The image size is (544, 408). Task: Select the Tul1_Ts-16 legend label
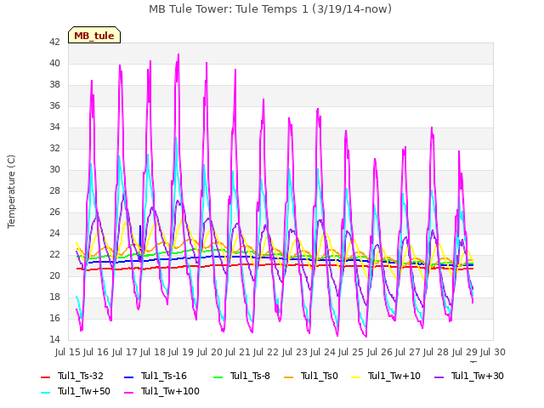(x=164, y=376)
